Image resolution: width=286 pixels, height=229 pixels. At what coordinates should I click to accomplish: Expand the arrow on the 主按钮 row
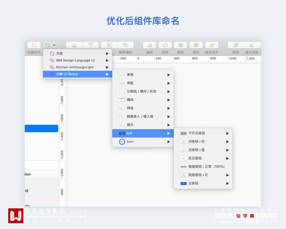tap(228, 183)
